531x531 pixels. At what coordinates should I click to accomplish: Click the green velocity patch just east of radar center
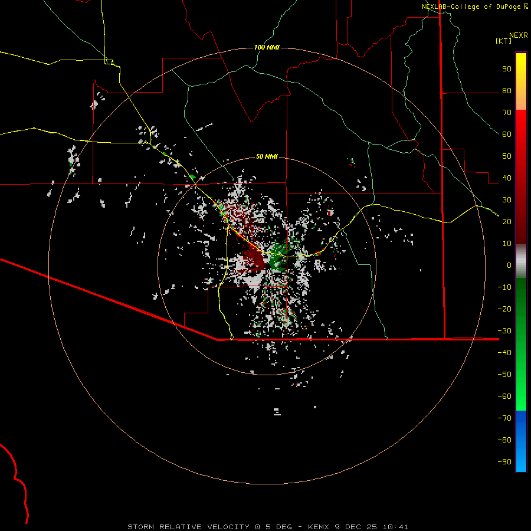click(278, 257)
